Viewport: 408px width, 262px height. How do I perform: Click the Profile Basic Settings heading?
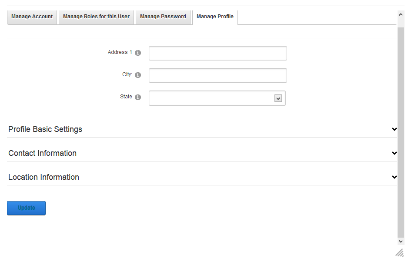(x=45, y=129)
